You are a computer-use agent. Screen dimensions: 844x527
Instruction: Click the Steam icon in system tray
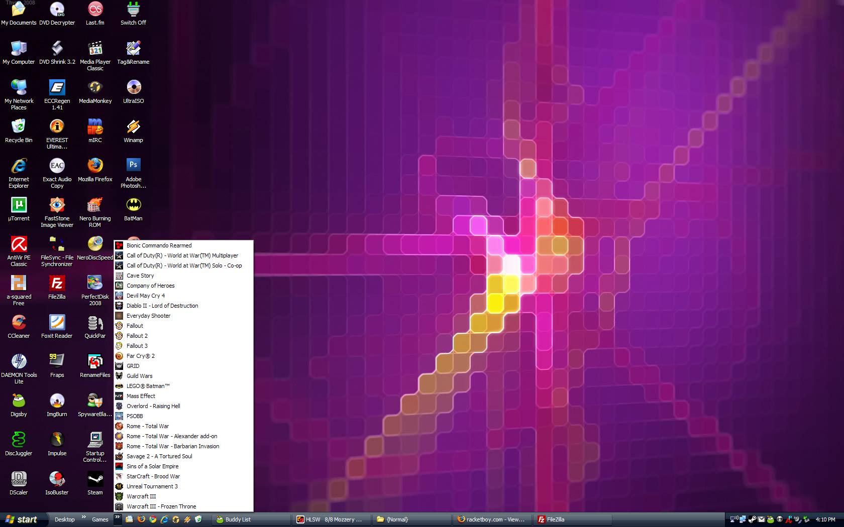pos(753,519)
